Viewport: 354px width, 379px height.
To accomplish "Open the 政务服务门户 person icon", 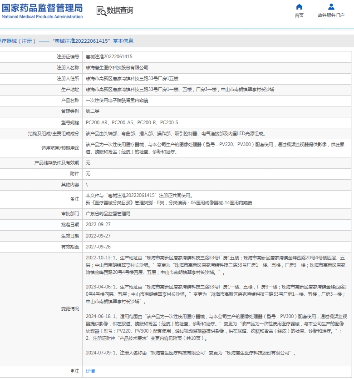I will [331, 7].
